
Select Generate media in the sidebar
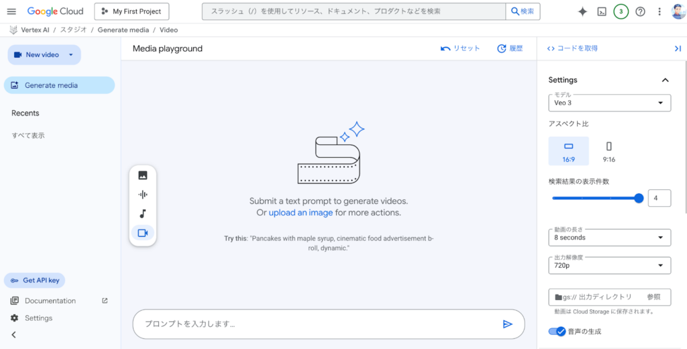[x=59, y=85]
